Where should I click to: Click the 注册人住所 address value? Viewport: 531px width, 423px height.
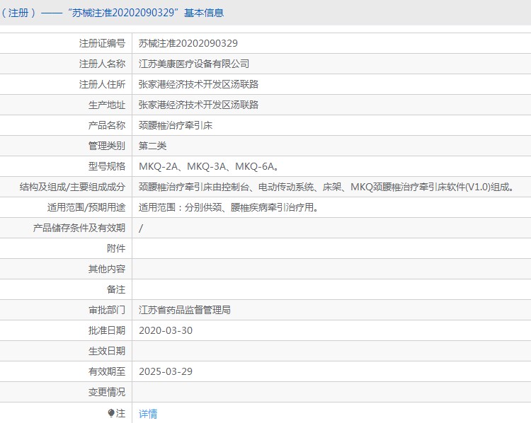coord(198,84)
